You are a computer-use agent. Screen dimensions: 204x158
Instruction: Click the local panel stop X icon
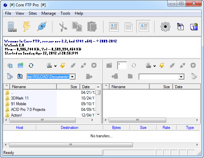(x=94, y=65)
